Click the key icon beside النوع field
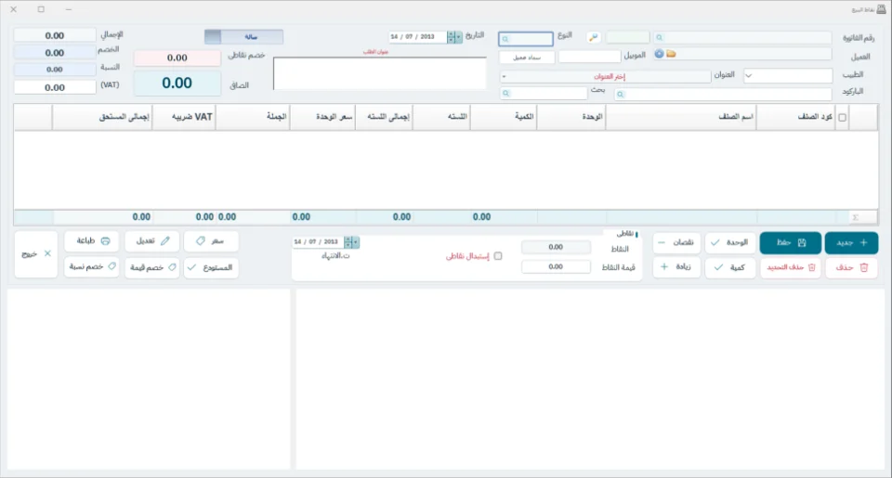Screen dimensions: 892x478 tap(594, 37)
